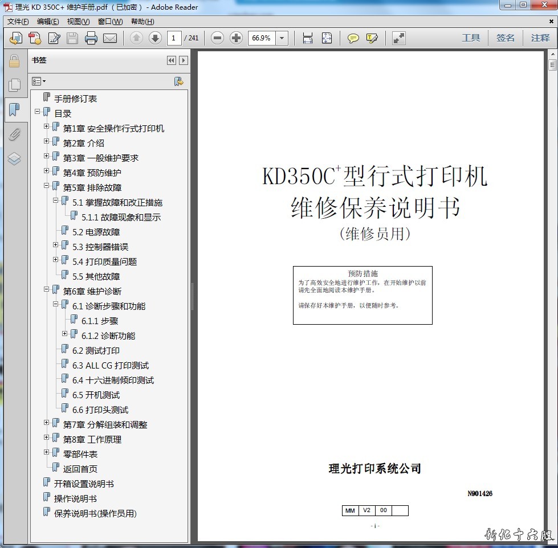Click the page number input field
This screenshot has width=558, height=548.
[x=174, y=38]
